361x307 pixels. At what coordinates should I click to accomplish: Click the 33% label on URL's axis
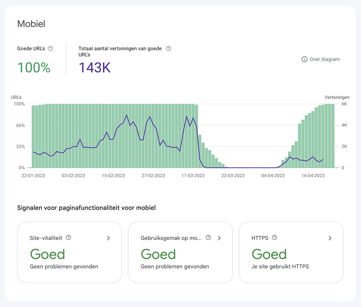tap(21, 146)
